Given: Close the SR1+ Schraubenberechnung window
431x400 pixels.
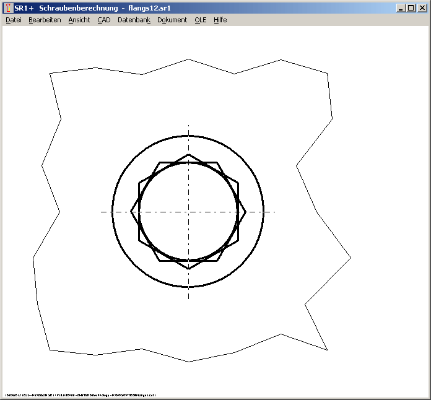Looking at the screenshot, I should (x=422, y=8).
